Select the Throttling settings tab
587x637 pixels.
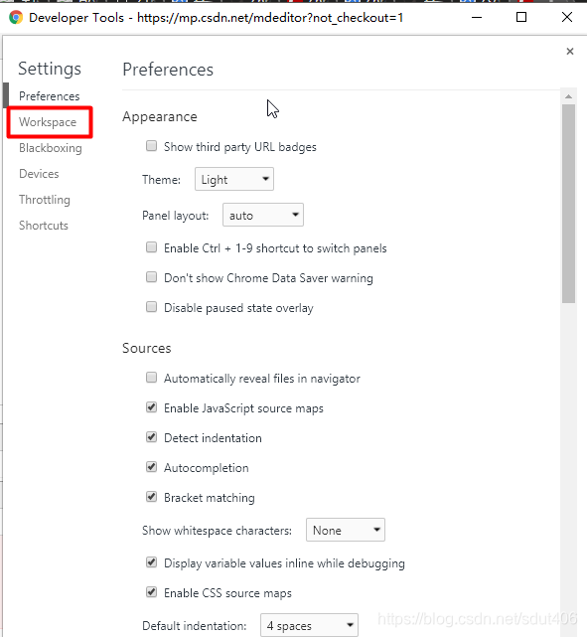(x=45, y=200)
